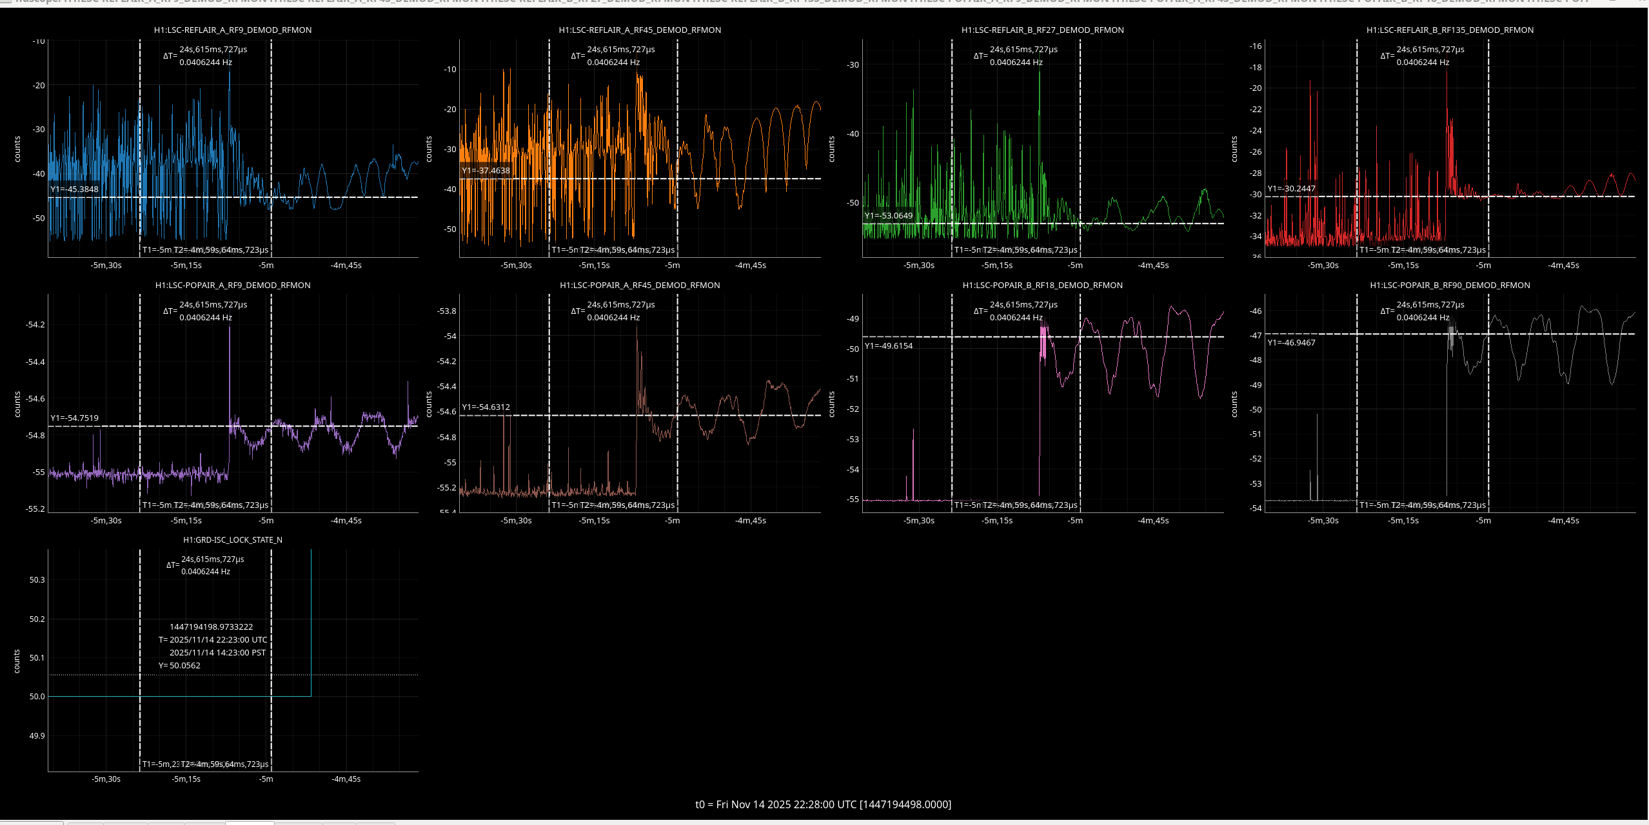Click the H1:LSC-POPAIR_A_RF45_DEMOD_RFMON title

(x=640, y=285)
